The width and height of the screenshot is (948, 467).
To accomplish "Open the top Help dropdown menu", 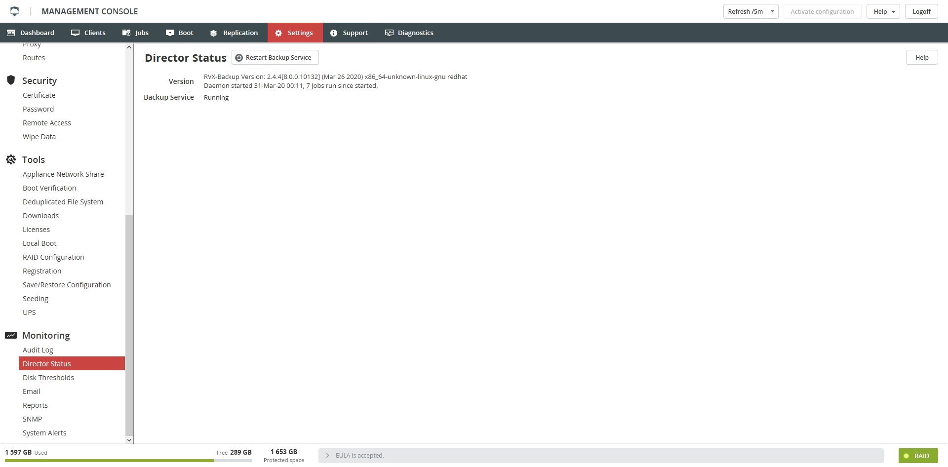I will 883,11.
